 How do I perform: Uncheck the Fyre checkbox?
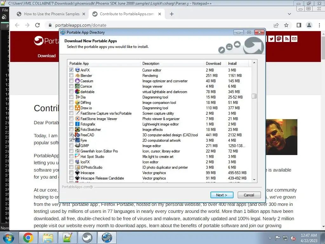pyautogui.click(x=71, y=140)
